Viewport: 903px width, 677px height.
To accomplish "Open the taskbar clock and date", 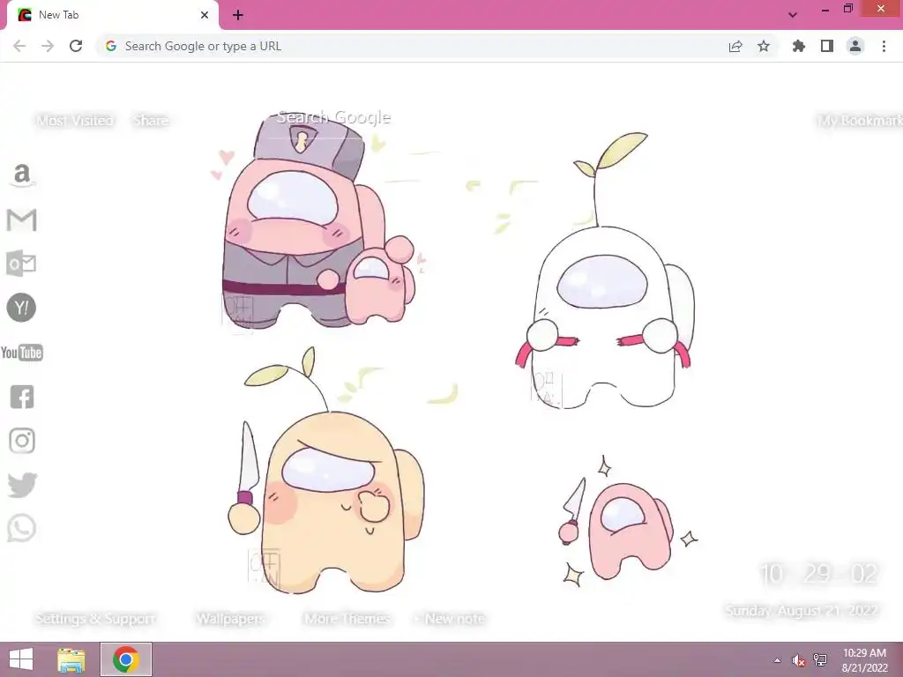I will pos(864,660).
